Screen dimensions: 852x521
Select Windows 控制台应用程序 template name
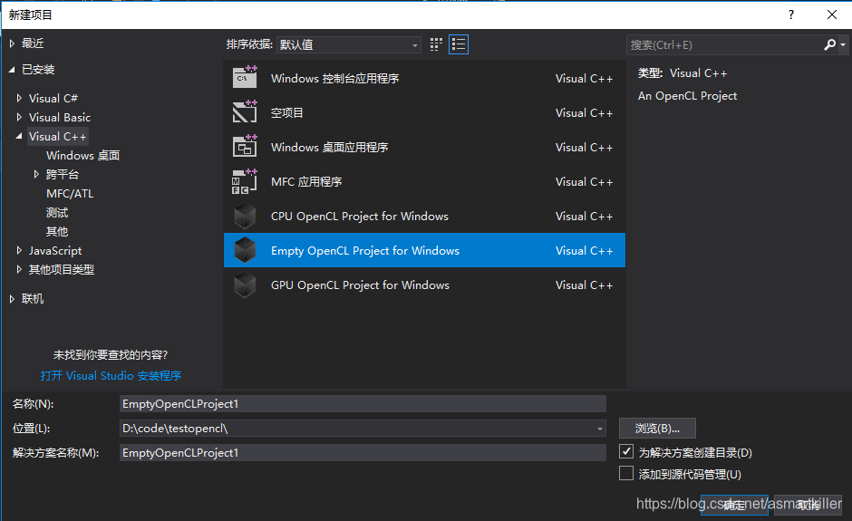pos(334,78)
